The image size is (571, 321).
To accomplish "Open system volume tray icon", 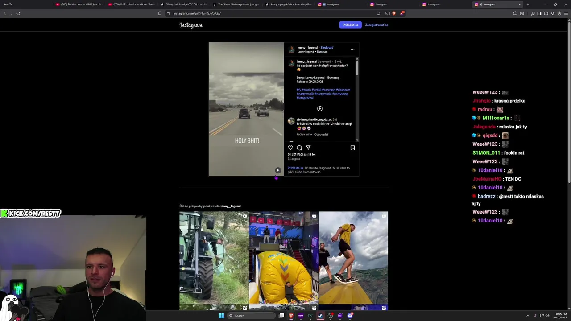I will [x=547, y=316].
